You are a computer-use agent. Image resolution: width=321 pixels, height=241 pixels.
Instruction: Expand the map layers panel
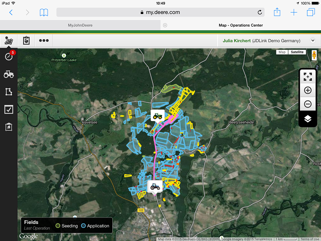click(308, 119)
